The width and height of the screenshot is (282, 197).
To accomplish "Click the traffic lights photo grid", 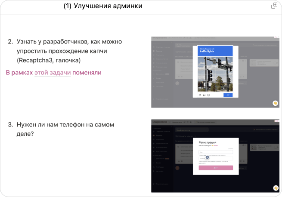I will (x=215, y=74).
